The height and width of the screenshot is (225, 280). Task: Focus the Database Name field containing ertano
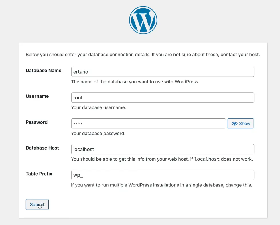click(162, 72)
